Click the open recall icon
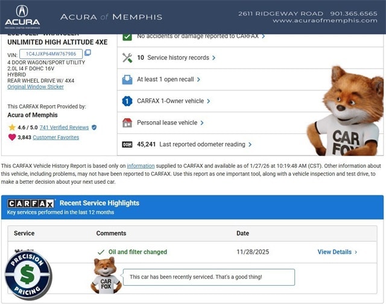 click(x=127, y=80)
